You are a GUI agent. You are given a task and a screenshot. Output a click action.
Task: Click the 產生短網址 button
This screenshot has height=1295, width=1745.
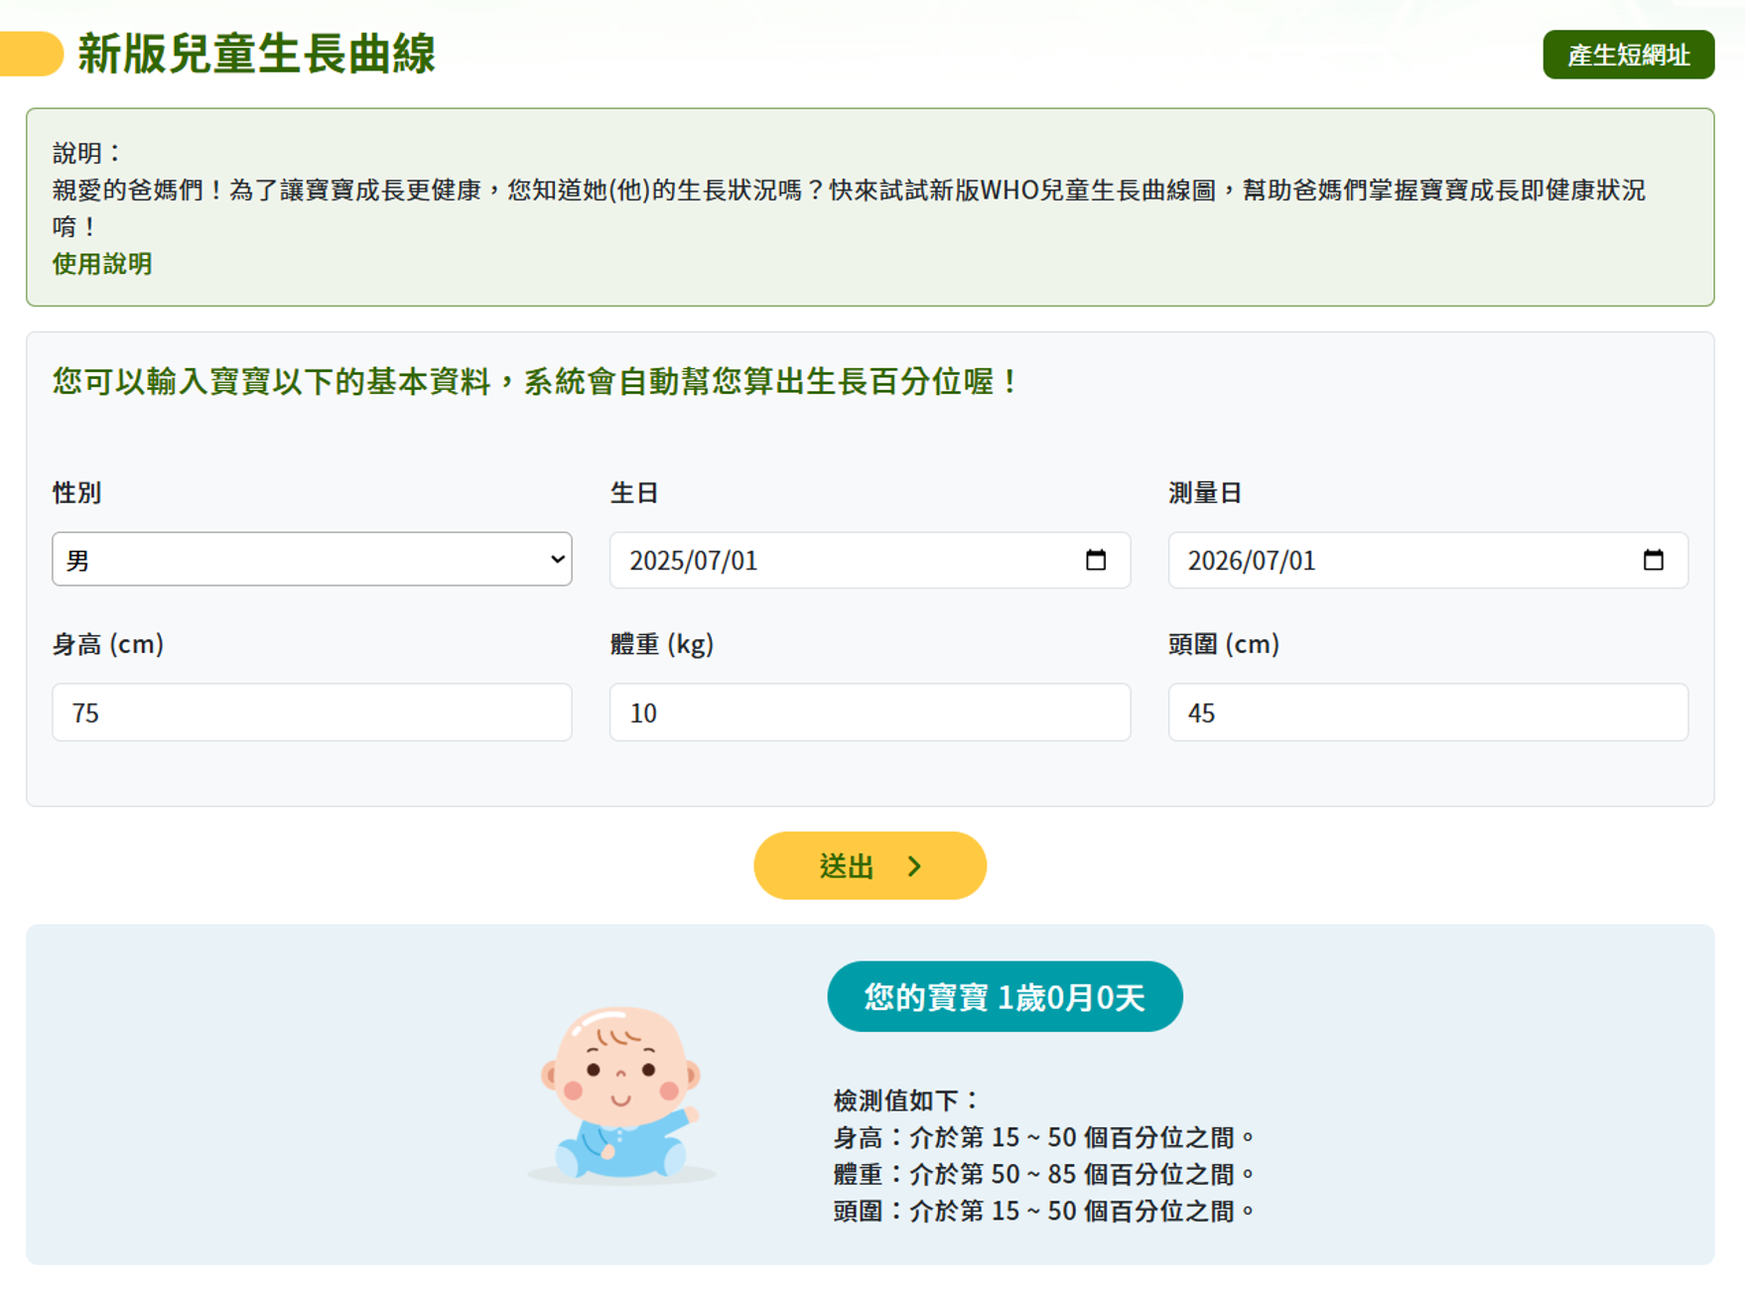pos(1628,55)
